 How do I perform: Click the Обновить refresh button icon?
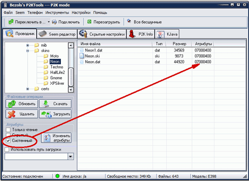(12, 104)
